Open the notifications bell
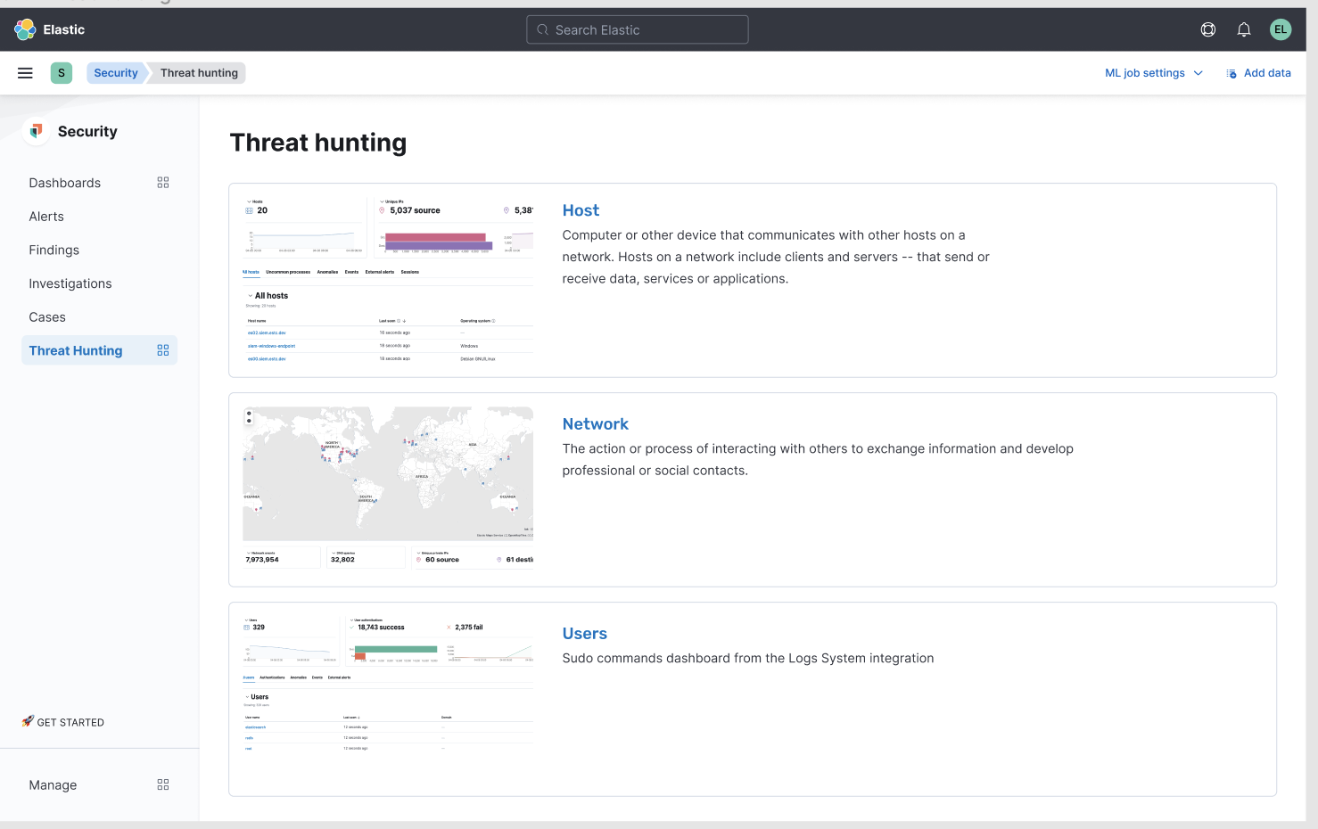The height and width of the screenshot is (829, 1318). point(1244,29)
